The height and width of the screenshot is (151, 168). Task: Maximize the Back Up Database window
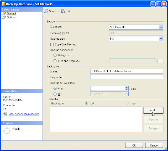158,4
